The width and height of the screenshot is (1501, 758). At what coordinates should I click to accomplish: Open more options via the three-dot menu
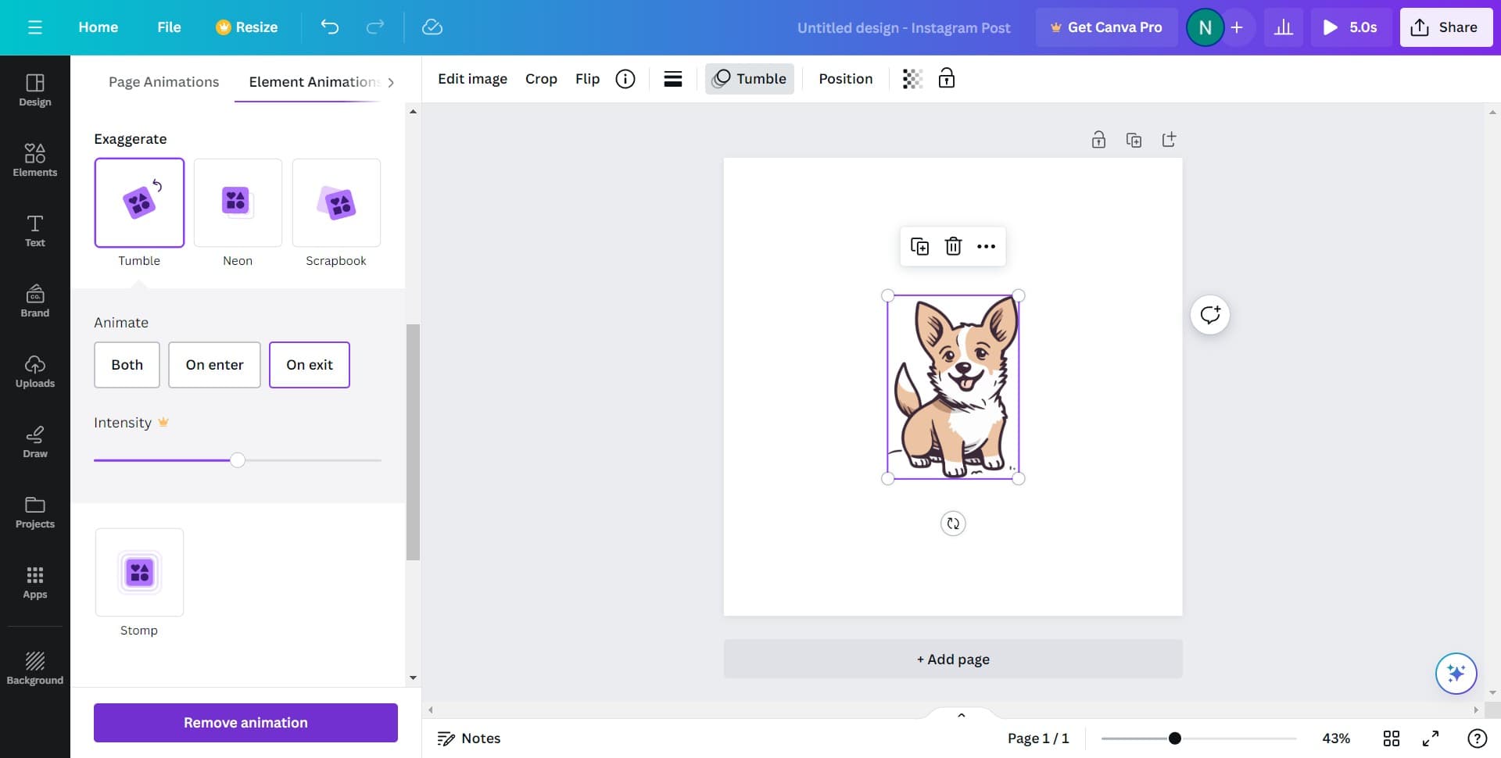pos(985,245)
